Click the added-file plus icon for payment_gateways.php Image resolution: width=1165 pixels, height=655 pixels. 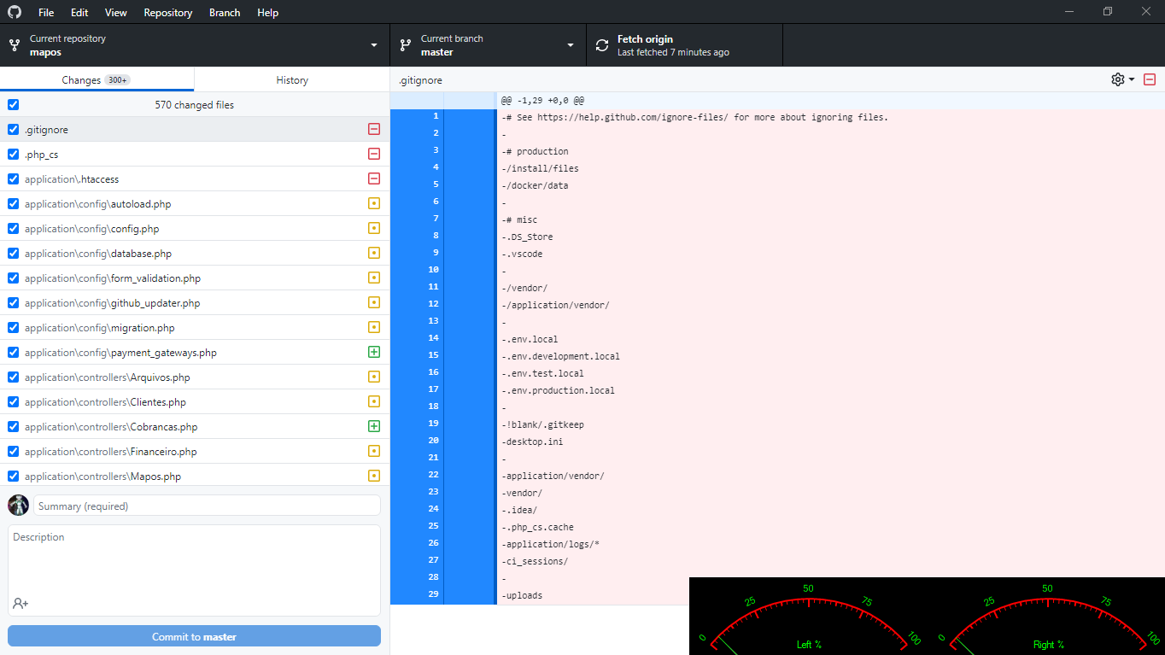[x=374, y=352]
